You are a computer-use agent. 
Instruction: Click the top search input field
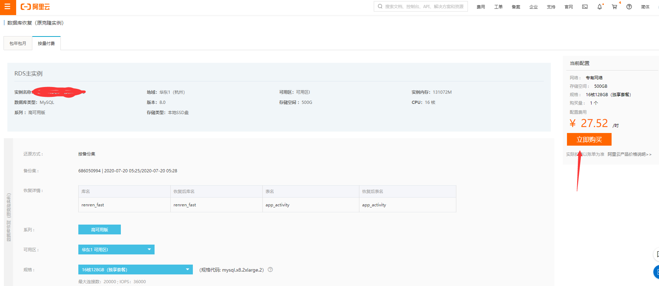424,6
